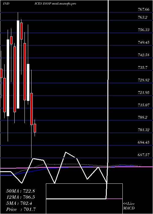Select the 756.33 price label

[x=143, y=30]
